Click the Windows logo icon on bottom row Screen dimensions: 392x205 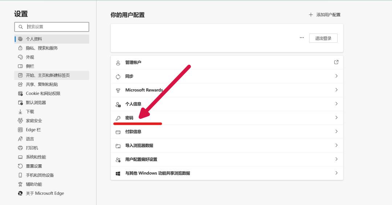tap(118, 173)
